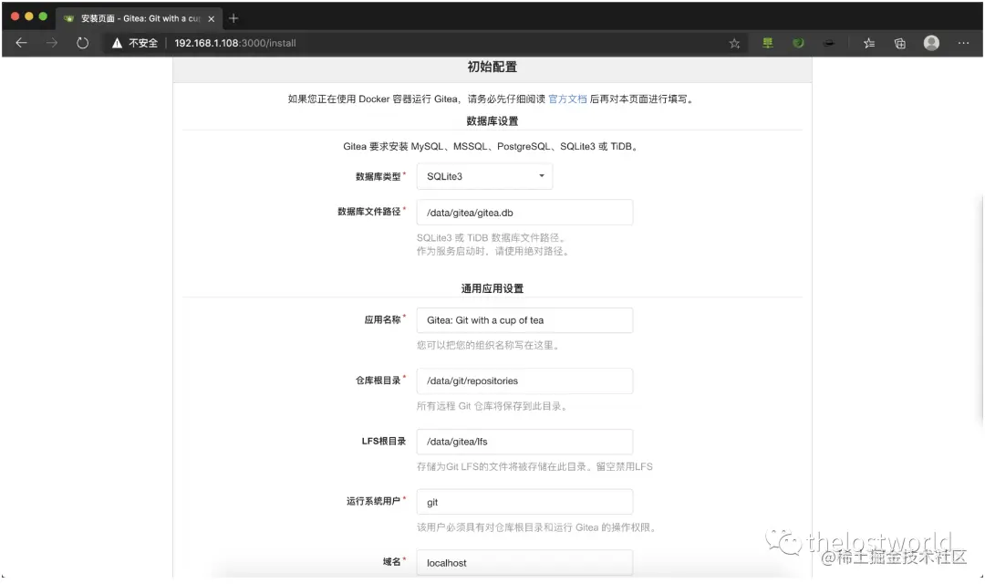Open the 数据库类型 SQLite3 dropdown
985x584 pixels.
coord(484,175)
